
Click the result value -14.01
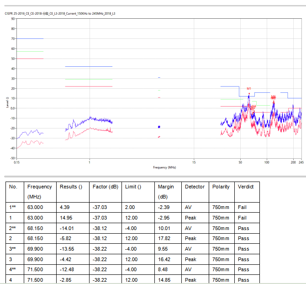click(x=67, y=228)
